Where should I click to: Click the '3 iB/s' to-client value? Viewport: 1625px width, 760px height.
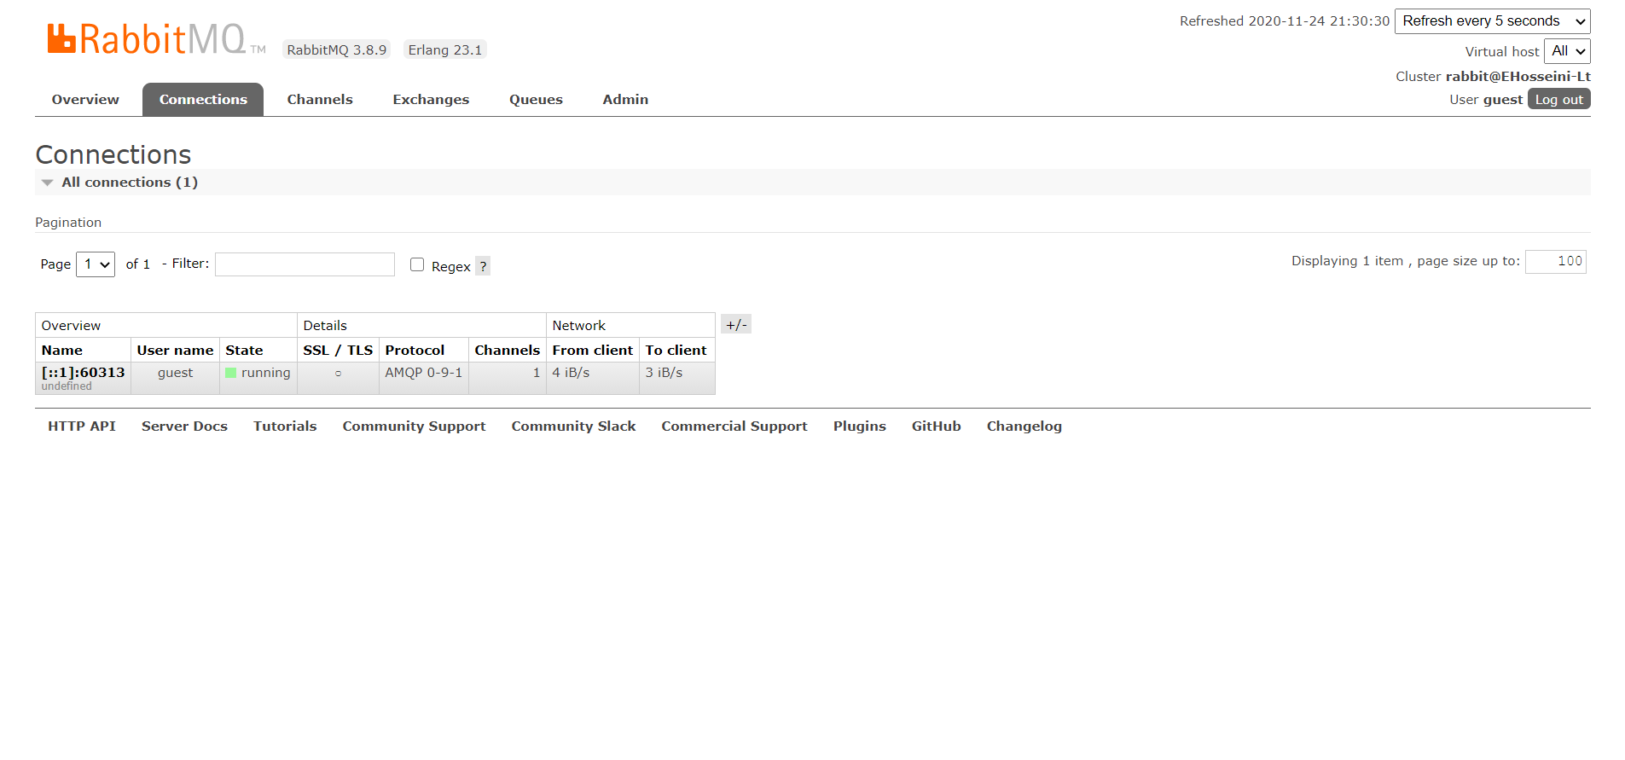point(664,373)
